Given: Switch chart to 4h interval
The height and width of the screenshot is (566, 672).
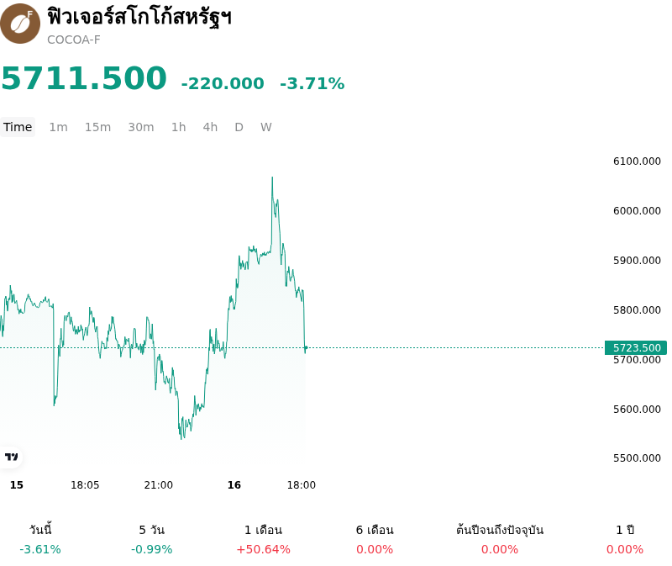Looking at the screenshot, I should point(211,127).
